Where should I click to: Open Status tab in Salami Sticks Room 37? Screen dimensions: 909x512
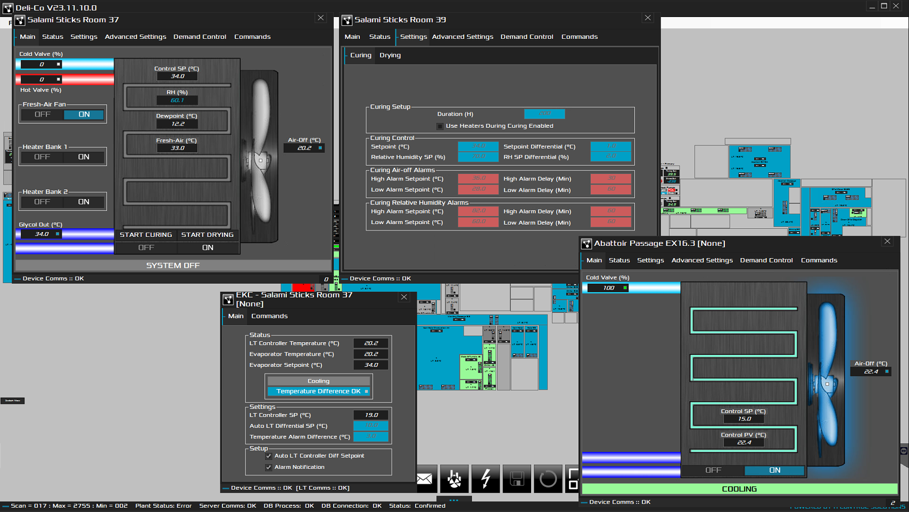coord(53,37)
